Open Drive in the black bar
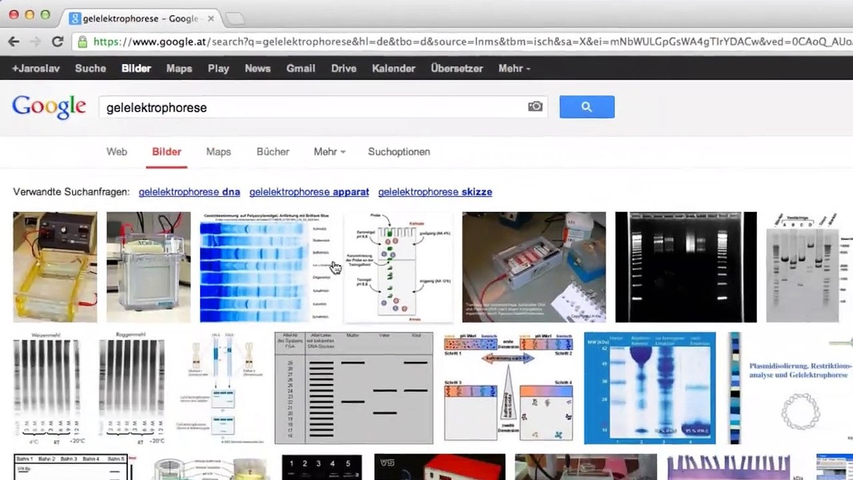 (344, 68)
